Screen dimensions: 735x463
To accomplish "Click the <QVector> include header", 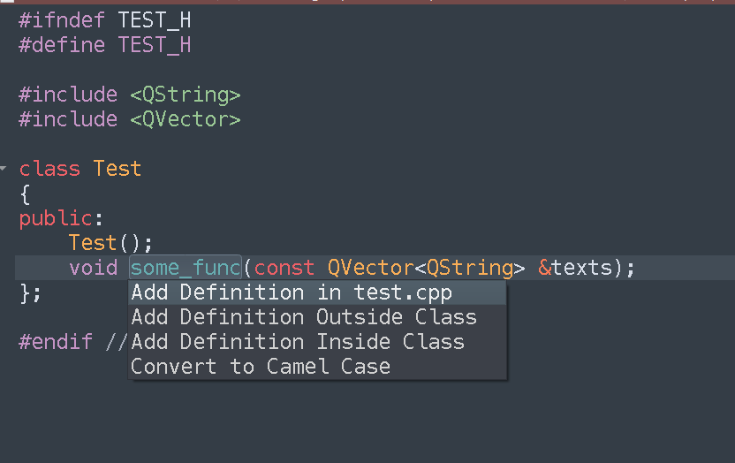I will click(186, 119).
